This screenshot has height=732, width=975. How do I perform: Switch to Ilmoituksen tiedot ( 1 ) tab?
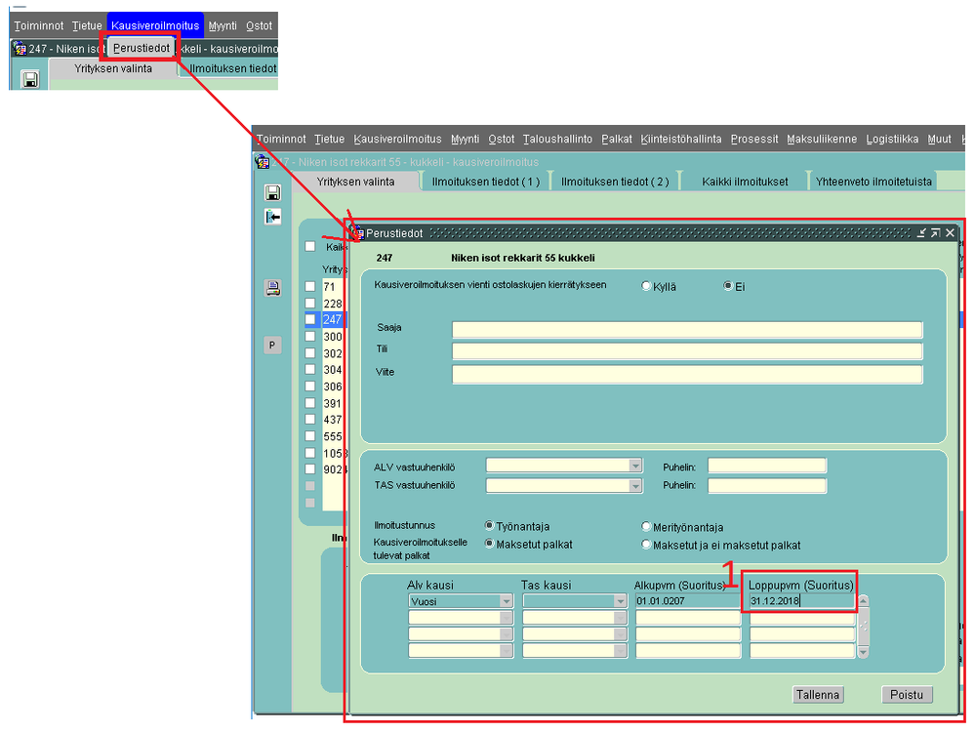(486, 182)
